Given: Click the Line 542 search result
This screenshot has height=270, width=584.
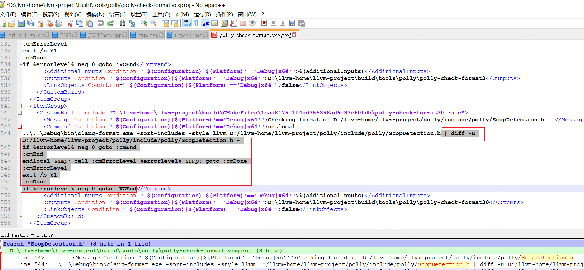Looking at the screenshot, I should (300, 258).
